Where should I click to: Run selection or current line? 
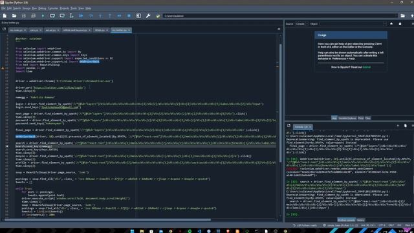(x=72, y=16)
